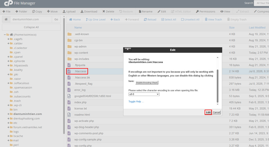
Task: Click the Toggle Help link
Action: pos(136,102)
